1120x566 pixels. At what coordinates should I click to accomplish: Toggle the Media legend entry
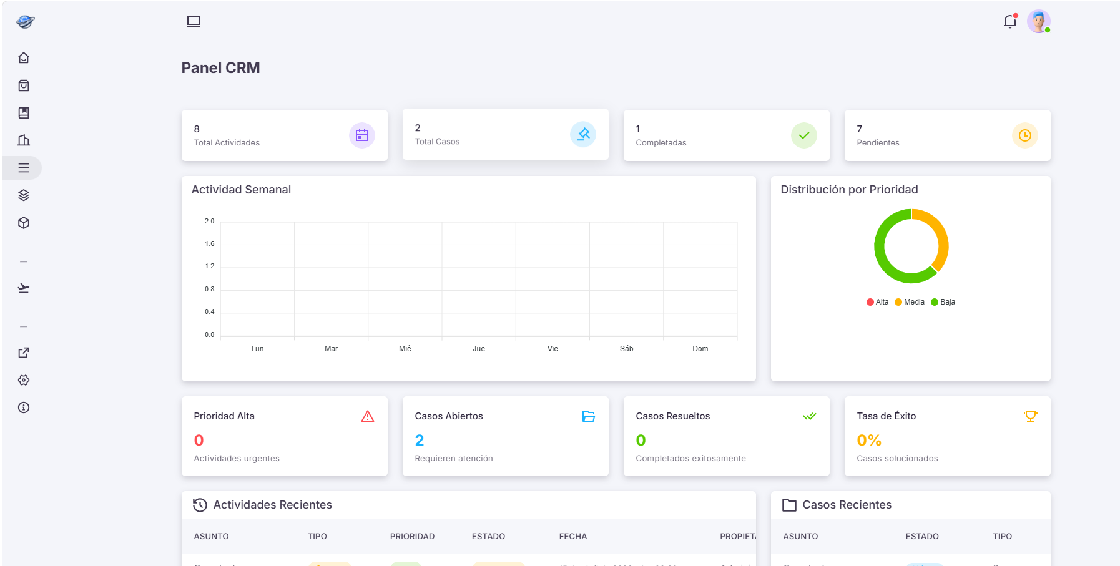(x=910, y=302)
